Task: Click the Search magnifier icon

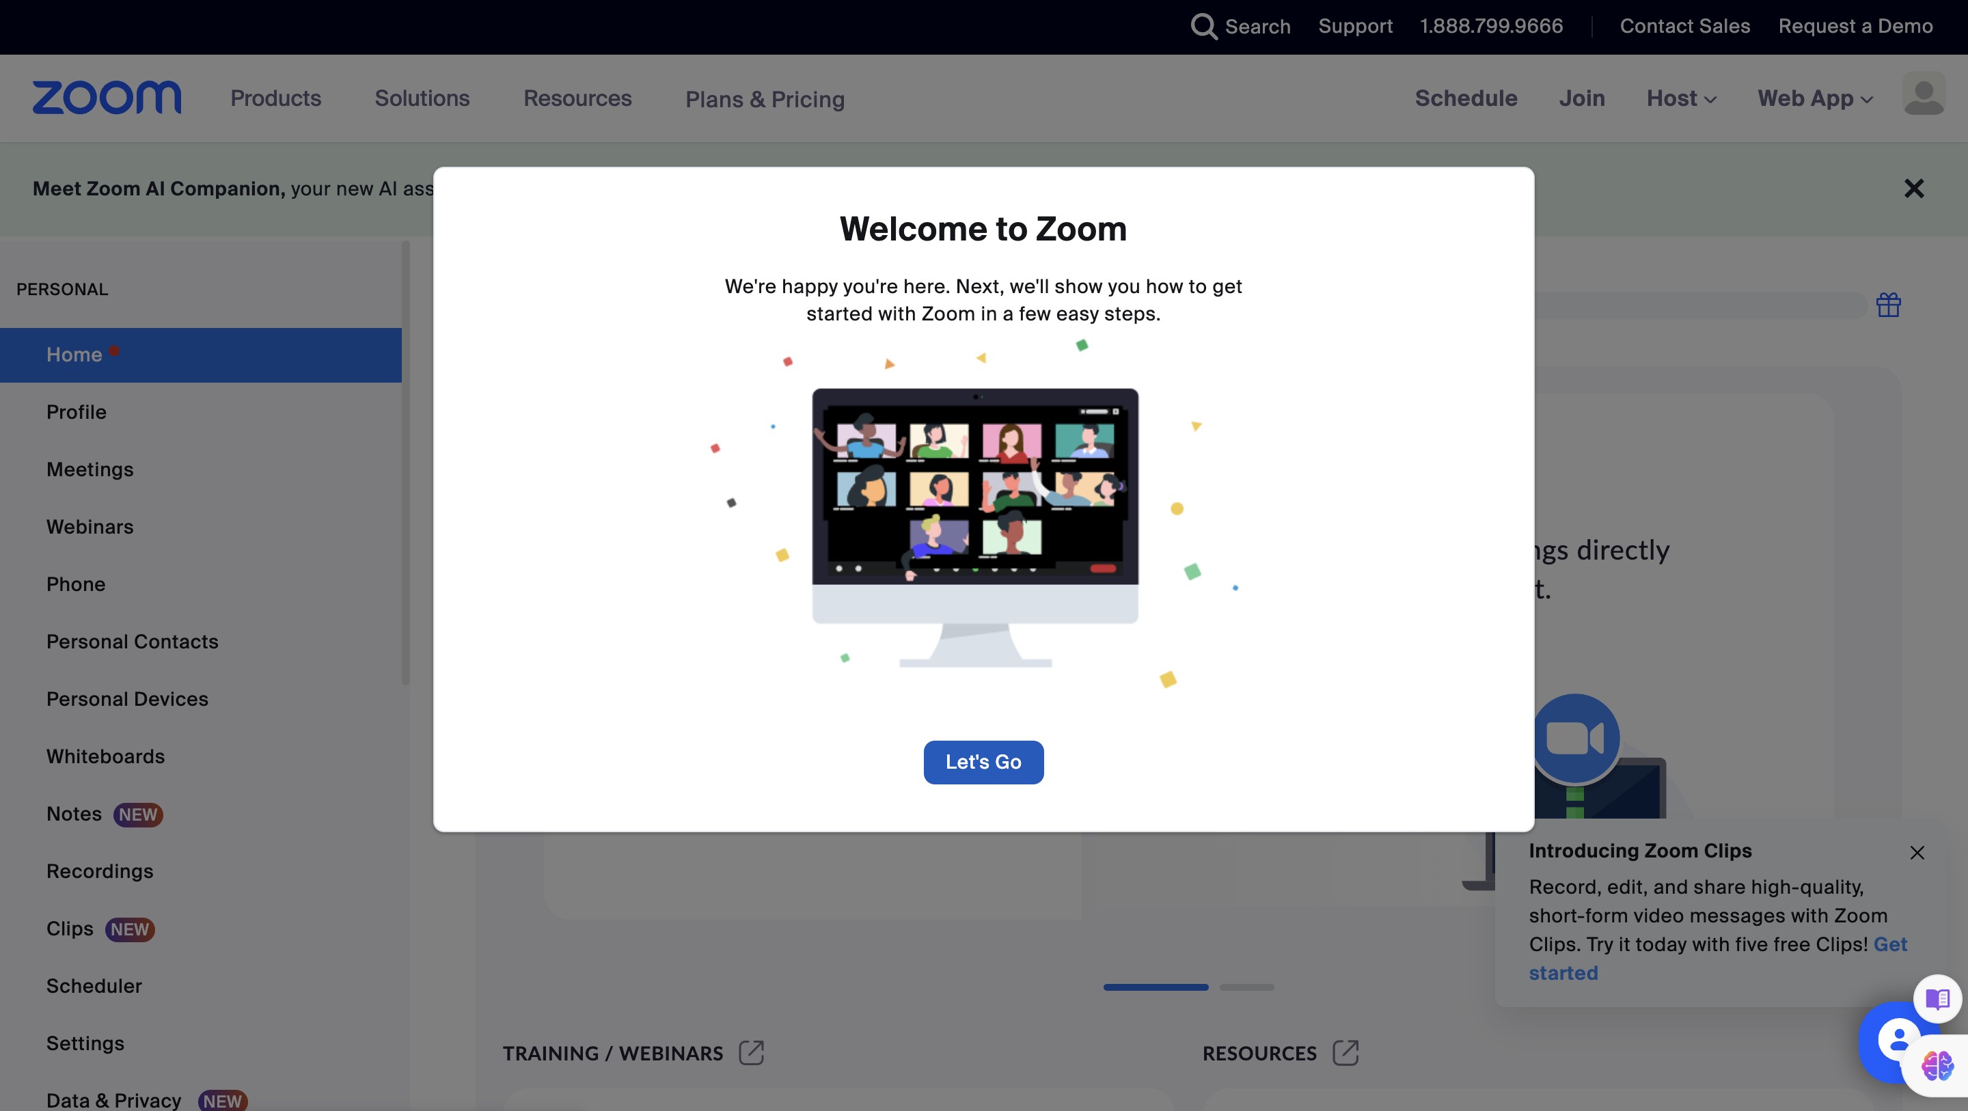Action: pyautogui.click(x=1203, y=27)
